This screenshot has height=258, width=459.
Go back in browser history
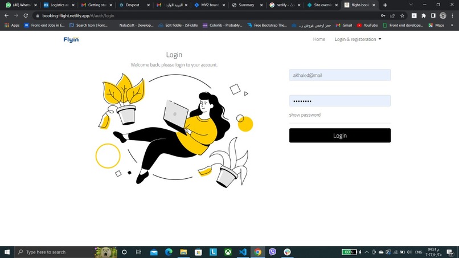click(6, 15)
